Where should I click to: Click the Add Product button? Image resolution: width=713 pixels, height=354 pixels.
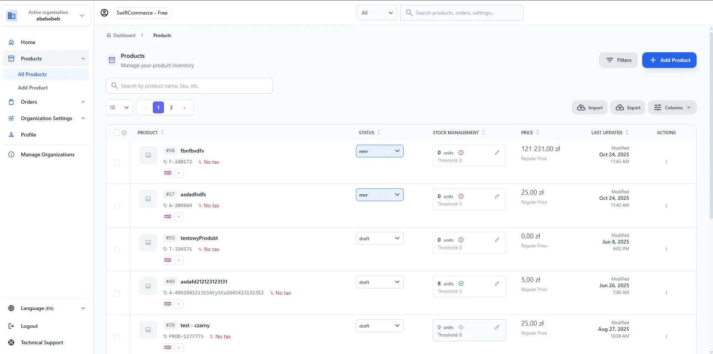669,60
